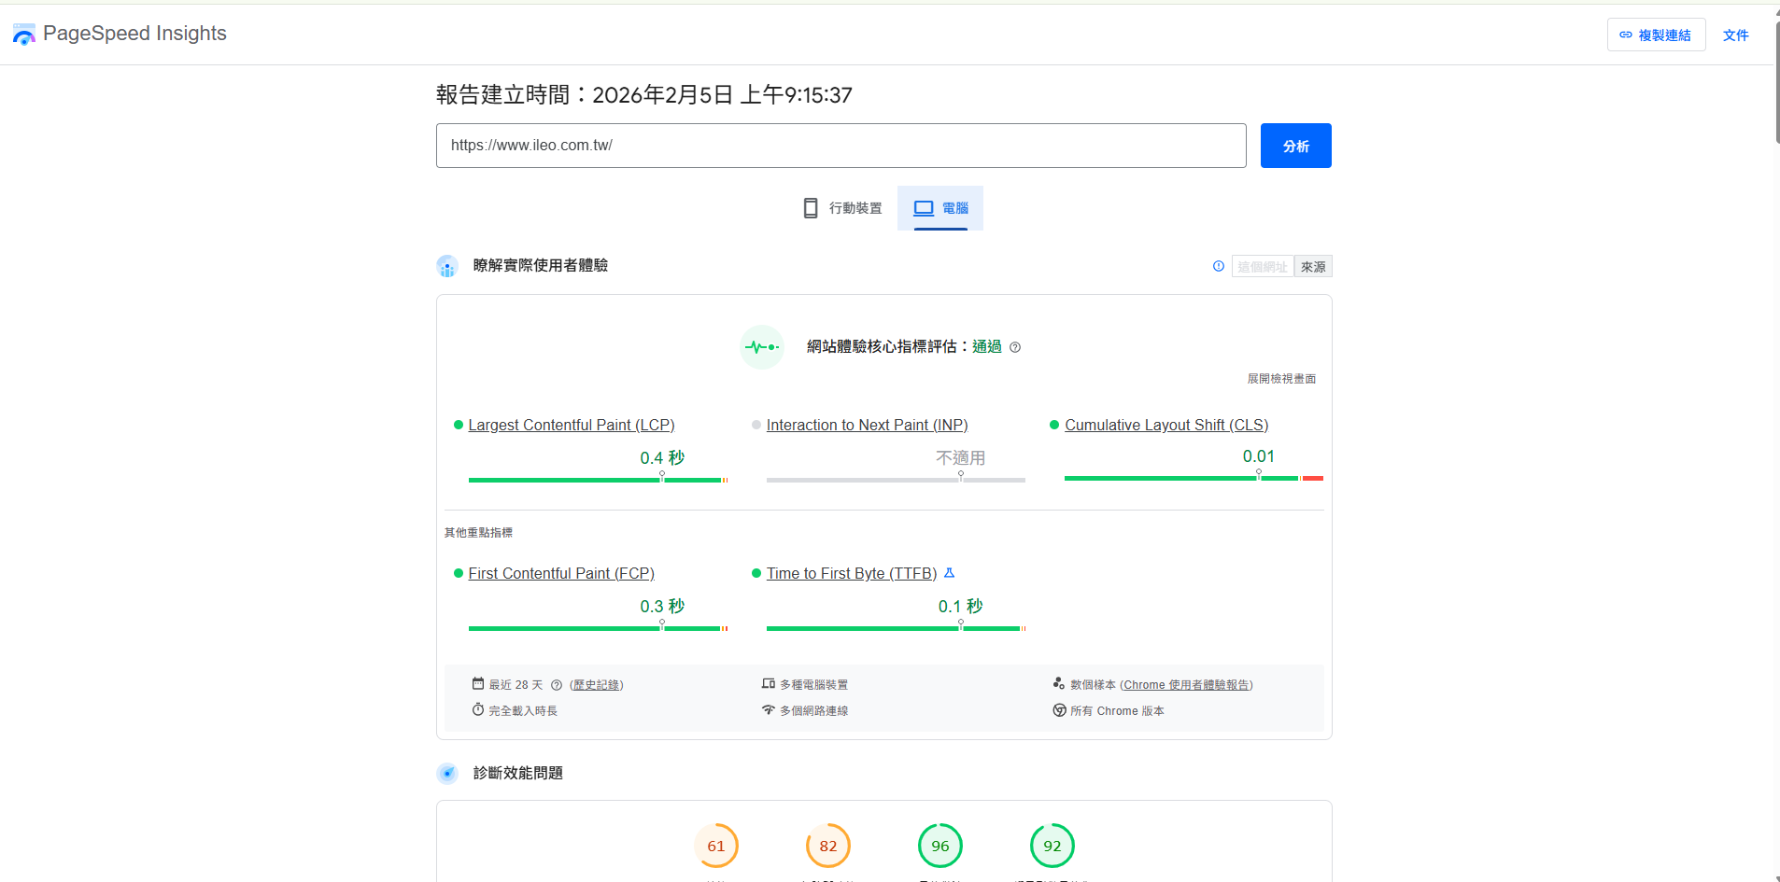Click the PageSpeed Insights logo icon
The image size is (1780, 882).
pos(23,34)
